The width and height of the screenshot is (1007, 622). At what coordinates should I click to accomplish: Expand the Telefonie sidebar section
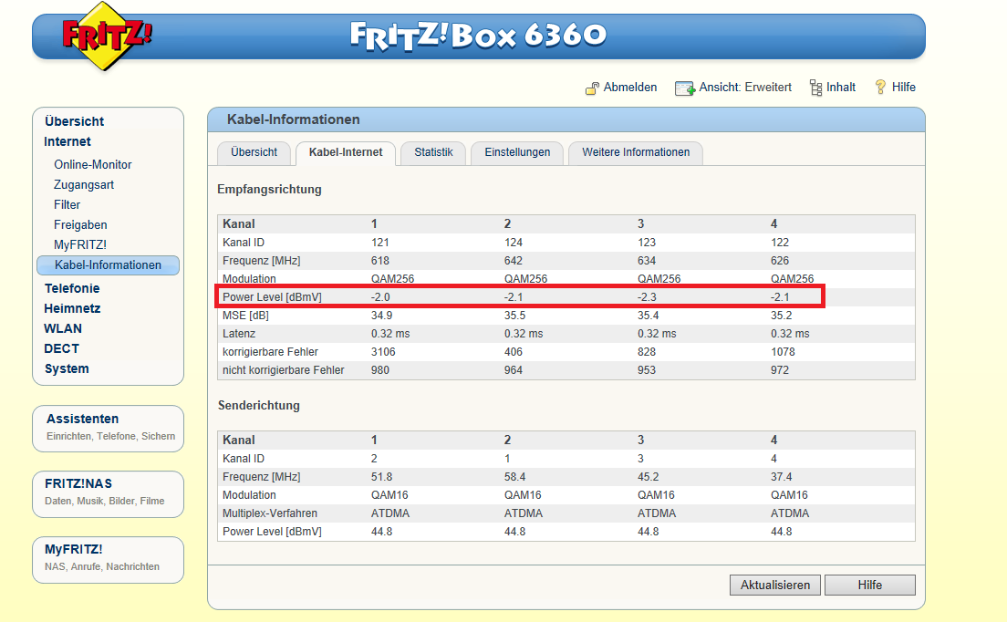[x=72, y=288]
